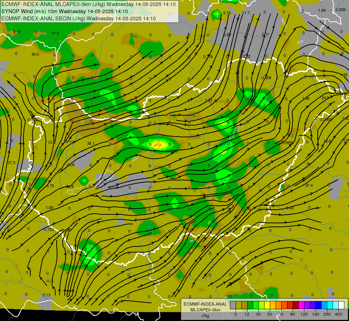This screenshot has height=321, width=349.
Task: Click the legend tick label 30
Action: coord(258,314)
